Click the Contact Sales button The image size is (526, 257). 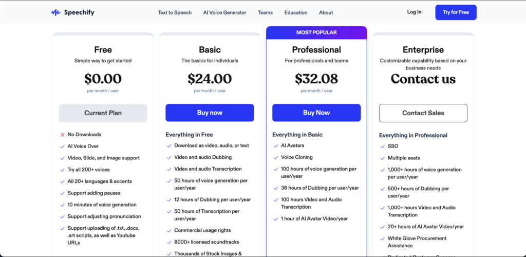tap(423, 113)
